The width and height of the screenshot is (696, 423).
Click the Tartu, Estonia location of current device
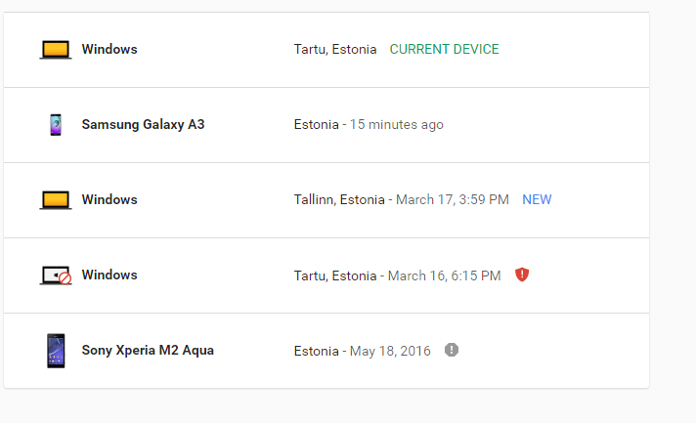pos(335,49)
